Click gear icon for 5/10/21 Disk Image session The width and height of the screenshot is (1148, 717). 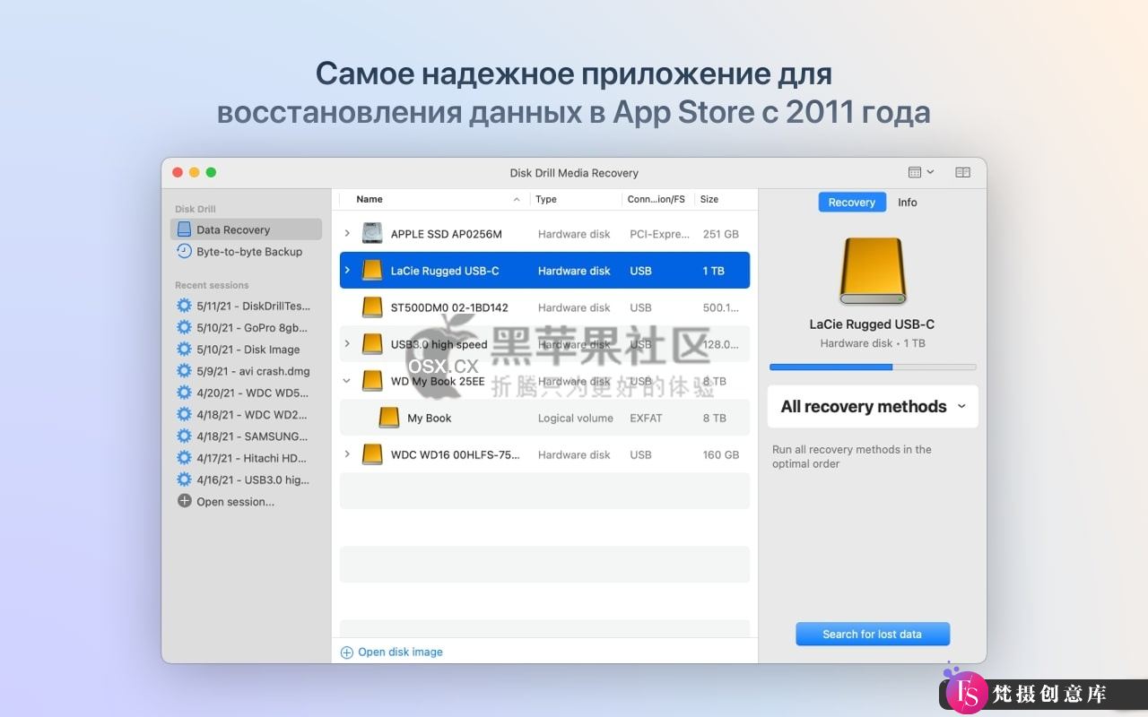[184, 349]
